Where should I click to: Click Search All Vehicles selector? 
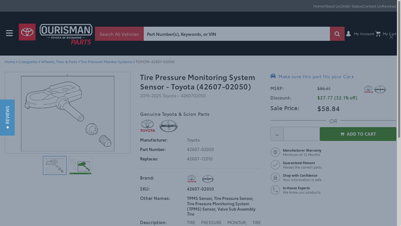119,34
